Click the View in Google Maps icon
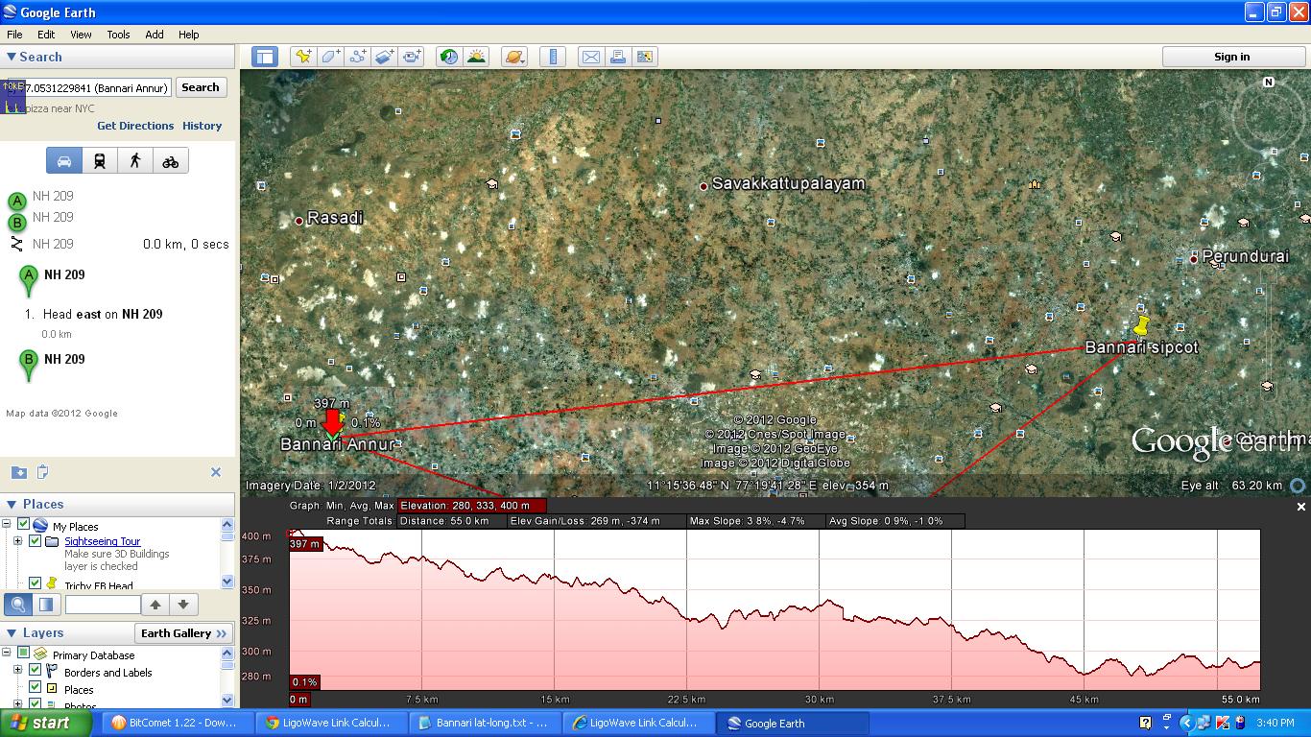This screenshot has width=1311, height=737. (644, 57)
